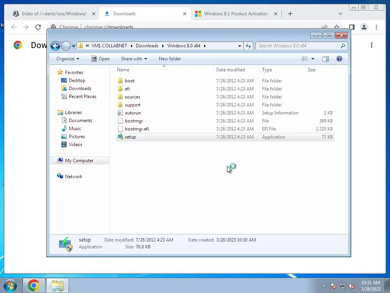Open Pictures library
Image resolution: width=390 pixels, height=293 pixels.
[77, 137]
